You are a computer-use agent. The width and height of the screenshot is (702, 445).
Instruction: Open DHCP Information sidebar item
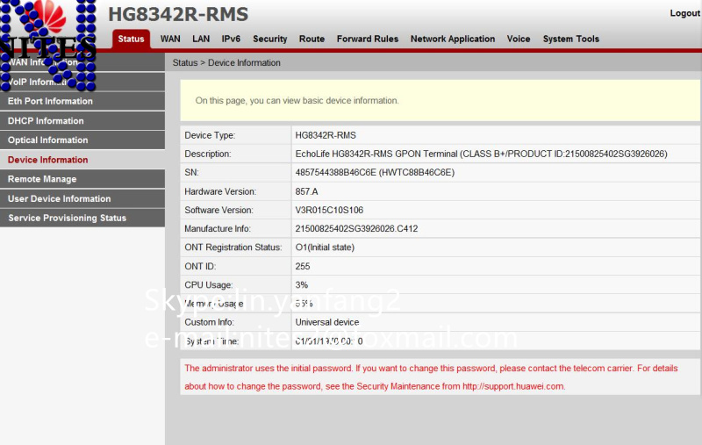pos(82,121)
